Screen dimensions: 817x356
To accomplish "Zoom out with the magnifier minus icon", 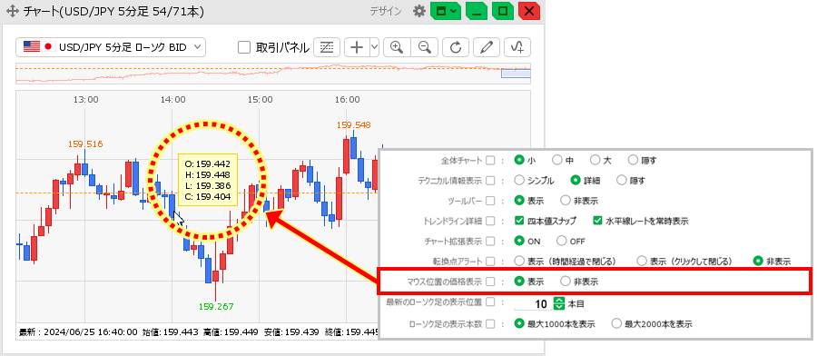I will 425,47.
